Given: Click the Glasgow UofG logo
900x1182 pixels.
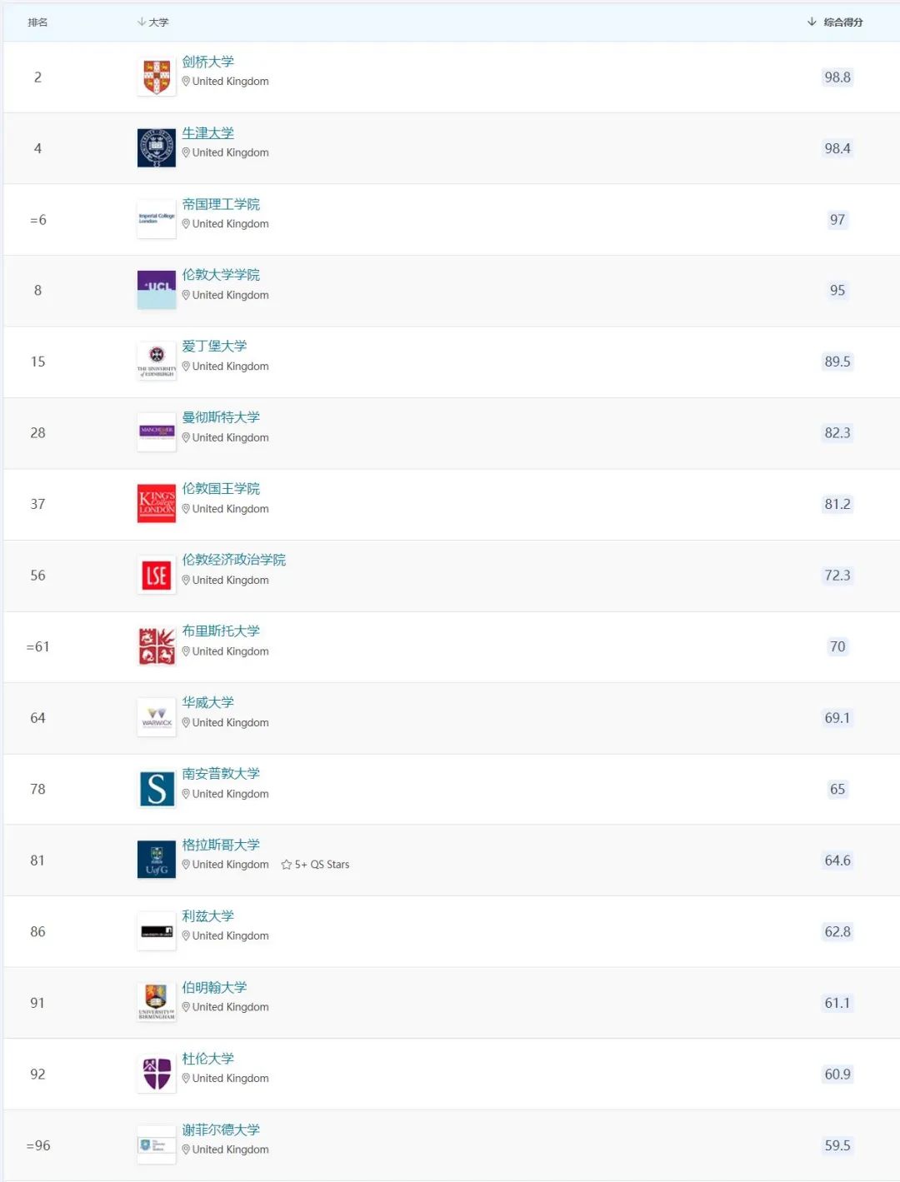Looking at the screenshot, I should pyautogui.click(x=157, y=860).
